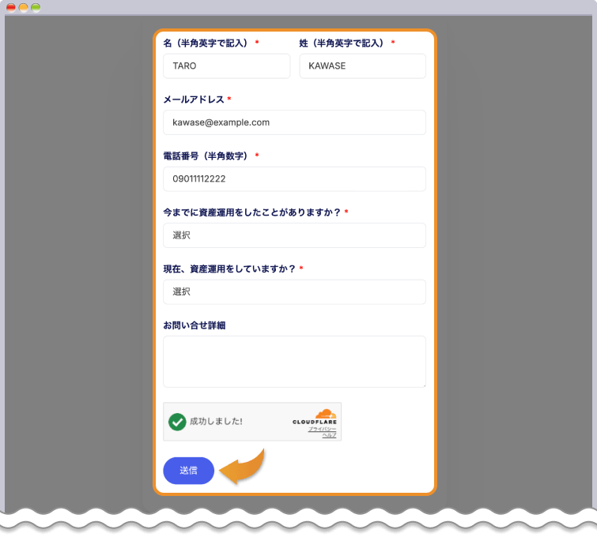Screen dimensions: 597x537
Task: Click the last name field containing KAWASE
Action: tap(362, 66)
